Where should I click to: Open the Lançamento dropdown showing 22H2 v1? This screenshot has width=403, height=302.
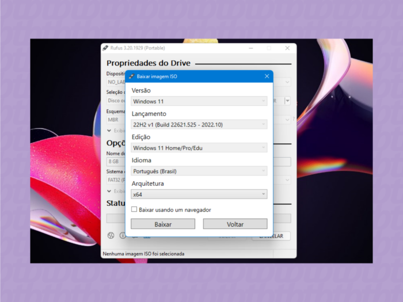(x=199, y=125)
